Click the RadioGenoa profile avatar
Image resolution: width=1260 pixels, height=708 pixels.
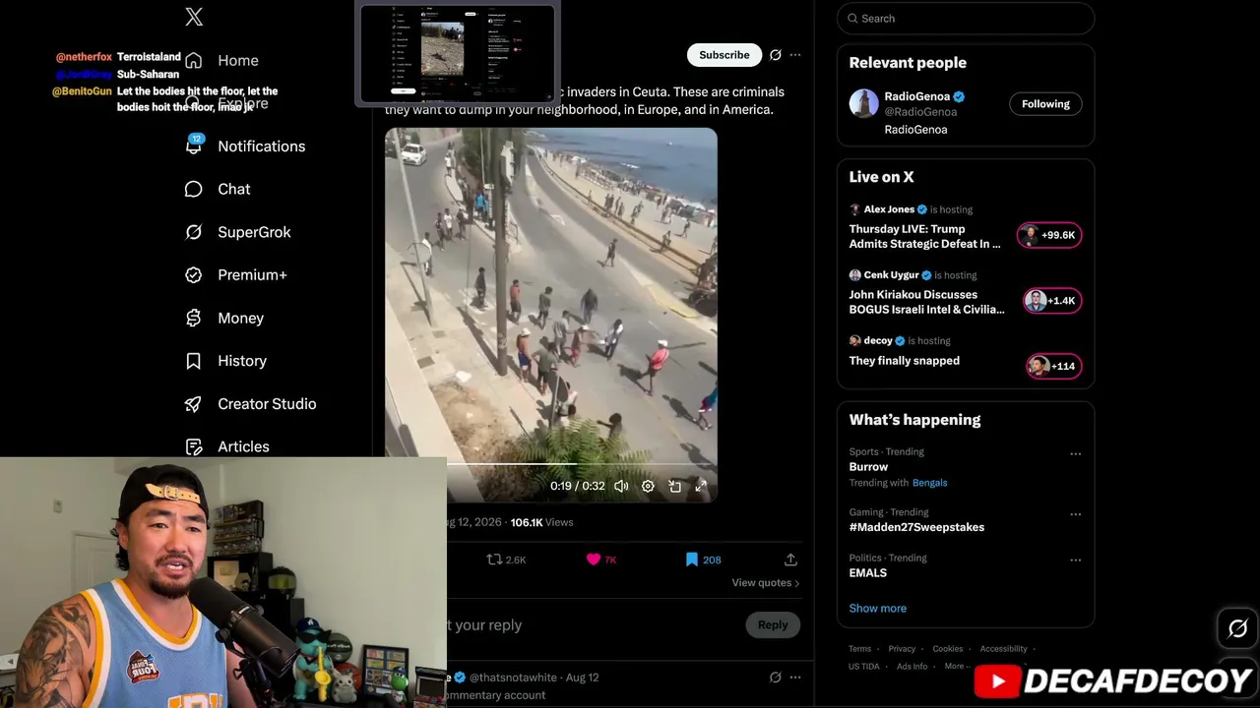point(863,103)
